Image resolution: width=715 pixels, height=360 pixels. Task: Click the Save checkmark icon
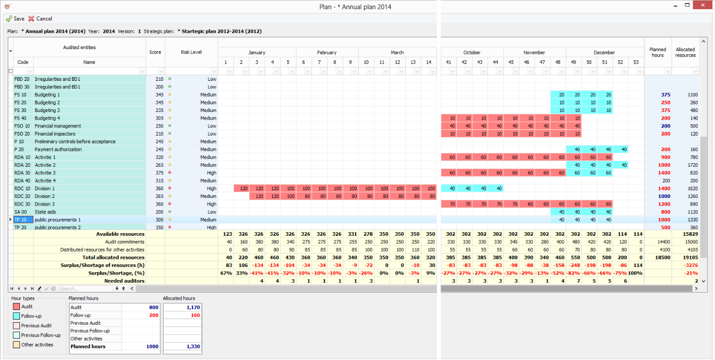coord(9,19)
